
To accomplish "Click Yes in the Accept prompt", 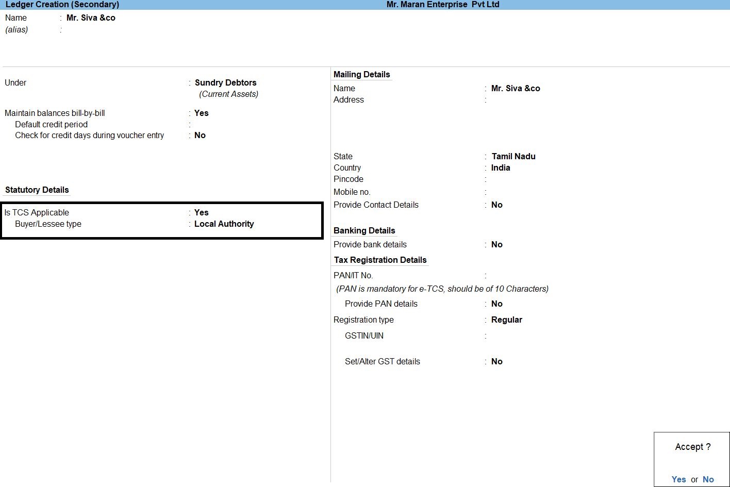I will (678, 479).
